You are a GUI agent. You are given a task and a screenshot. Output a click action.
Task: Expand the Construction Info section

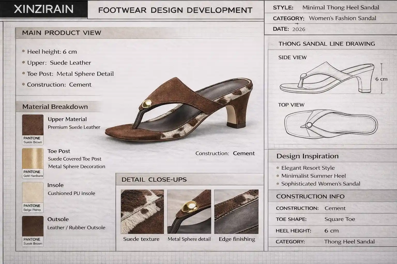pos(310,196)
